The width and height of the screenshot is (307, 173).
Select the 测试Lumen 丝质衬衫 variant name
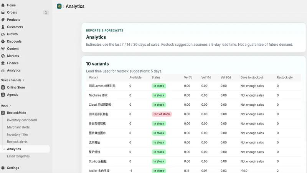102,86
